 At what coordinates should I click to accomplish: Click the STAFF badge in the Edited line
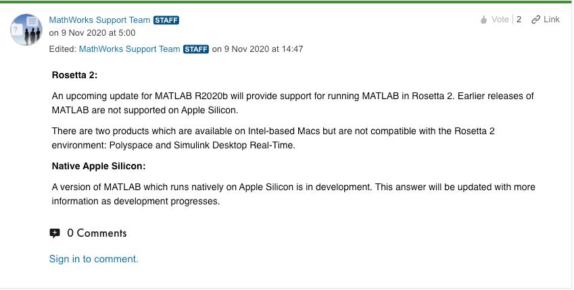(196, 49)
